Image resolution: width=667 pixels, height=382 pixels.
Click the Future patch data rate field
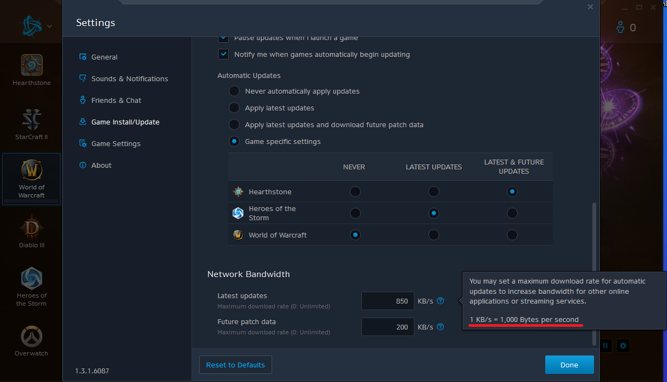(388, 327)
